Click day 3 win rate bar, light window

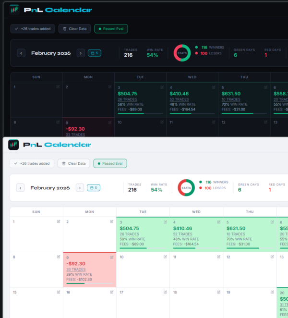pyautogui.click(x=143, y=248)
